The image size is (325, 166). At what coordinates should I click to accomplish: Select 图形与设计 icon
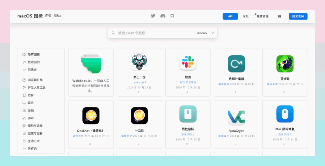[x=24, y=126]
